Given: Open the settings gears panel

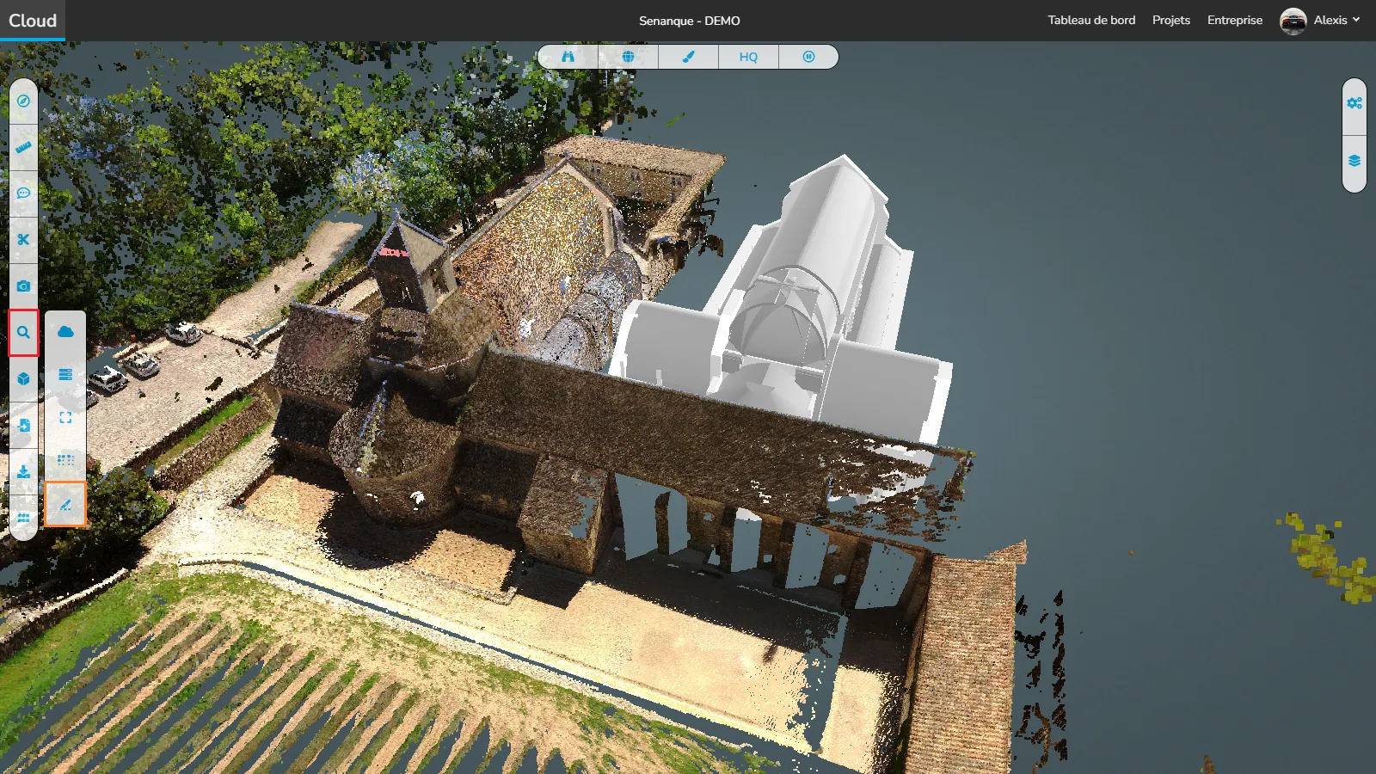Looking at the screenshot, I should click(x=1354, y=103).
